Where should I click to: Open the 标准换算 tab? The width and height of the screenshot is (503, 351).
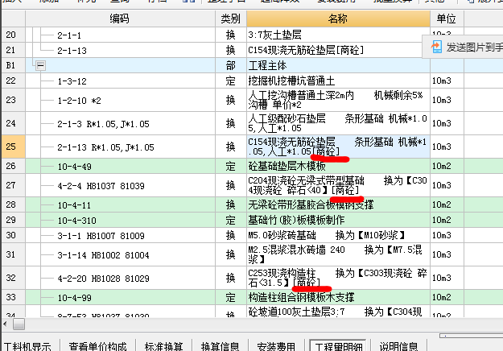(x=164, y=346)
